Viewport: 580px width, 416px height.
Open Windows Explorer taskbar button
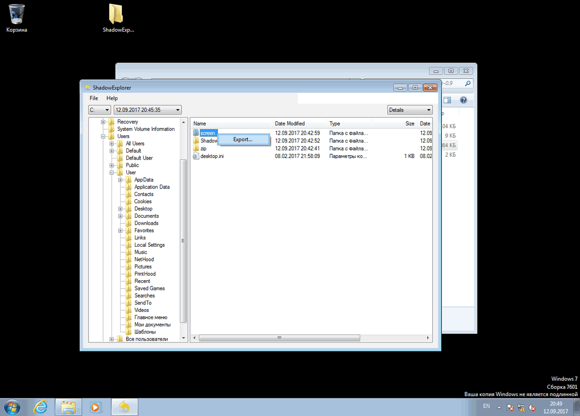pyautogui.click(x=69, y=407)
